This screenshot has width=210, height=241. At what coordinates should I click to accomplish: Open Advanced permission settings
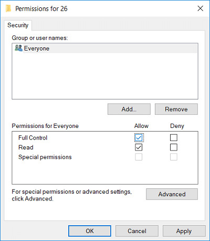pos(172,194)
